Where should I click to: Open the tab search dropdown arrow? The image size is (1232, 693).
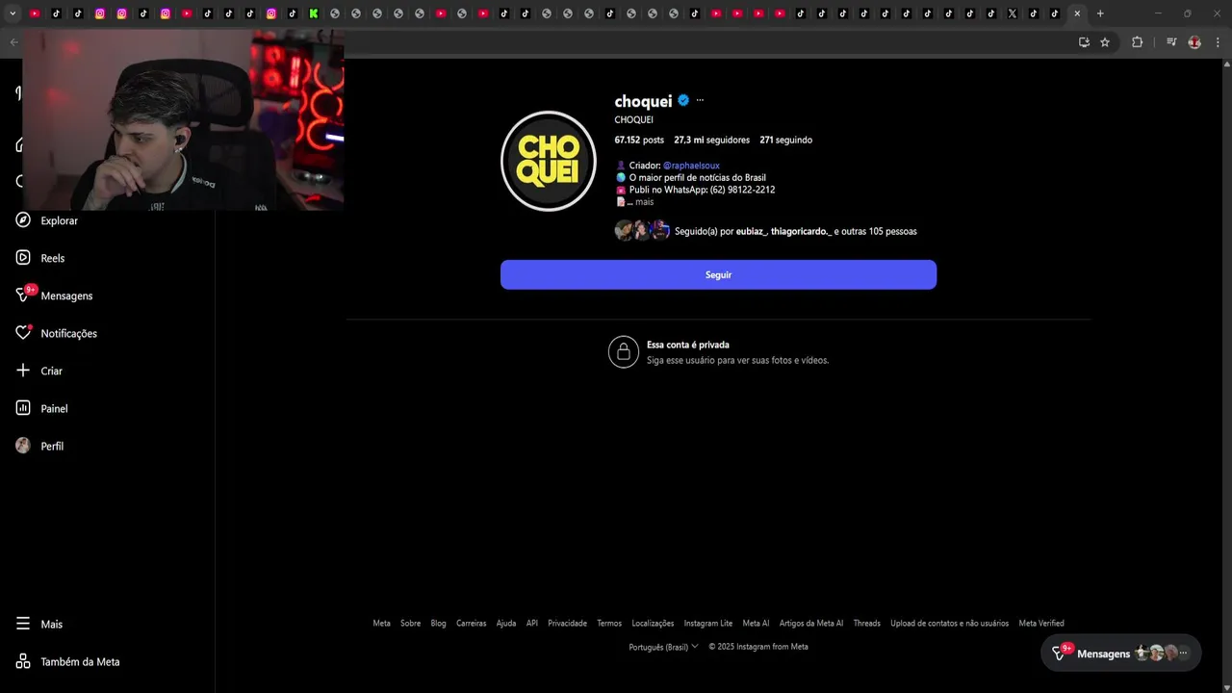click(x=13, y=13)
